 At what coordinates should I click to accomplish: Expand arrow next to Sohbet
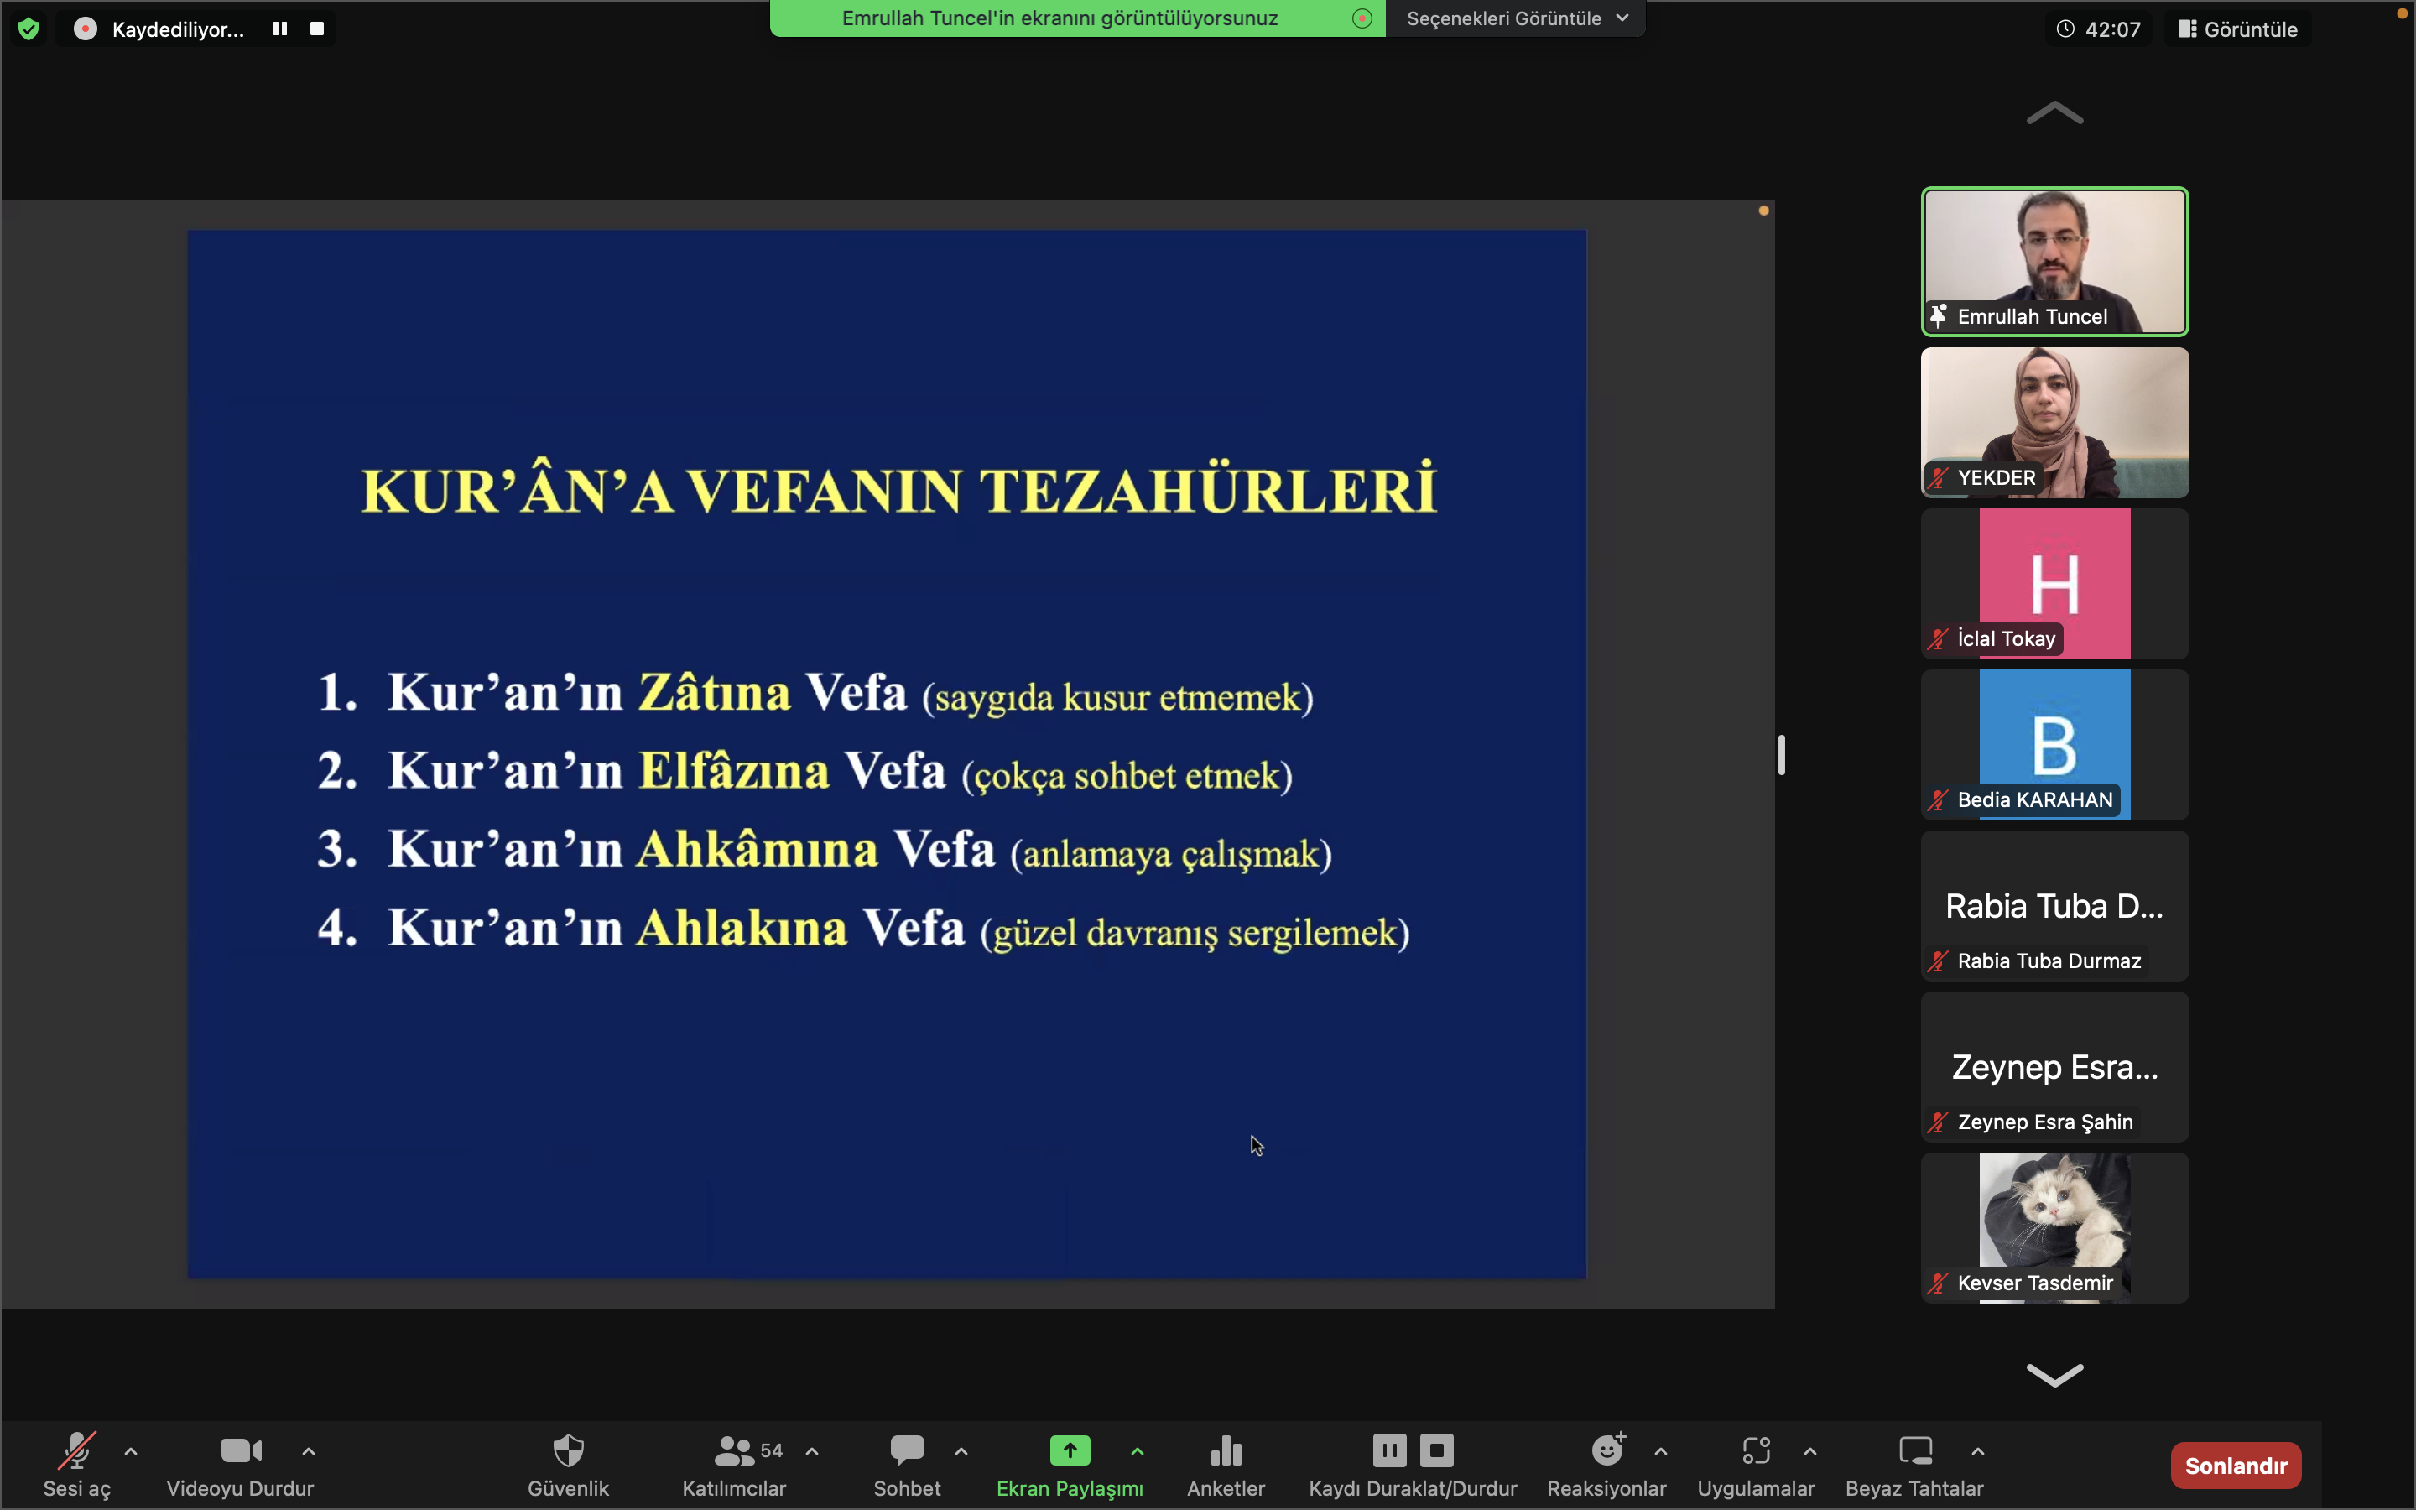coord(961,1451)
